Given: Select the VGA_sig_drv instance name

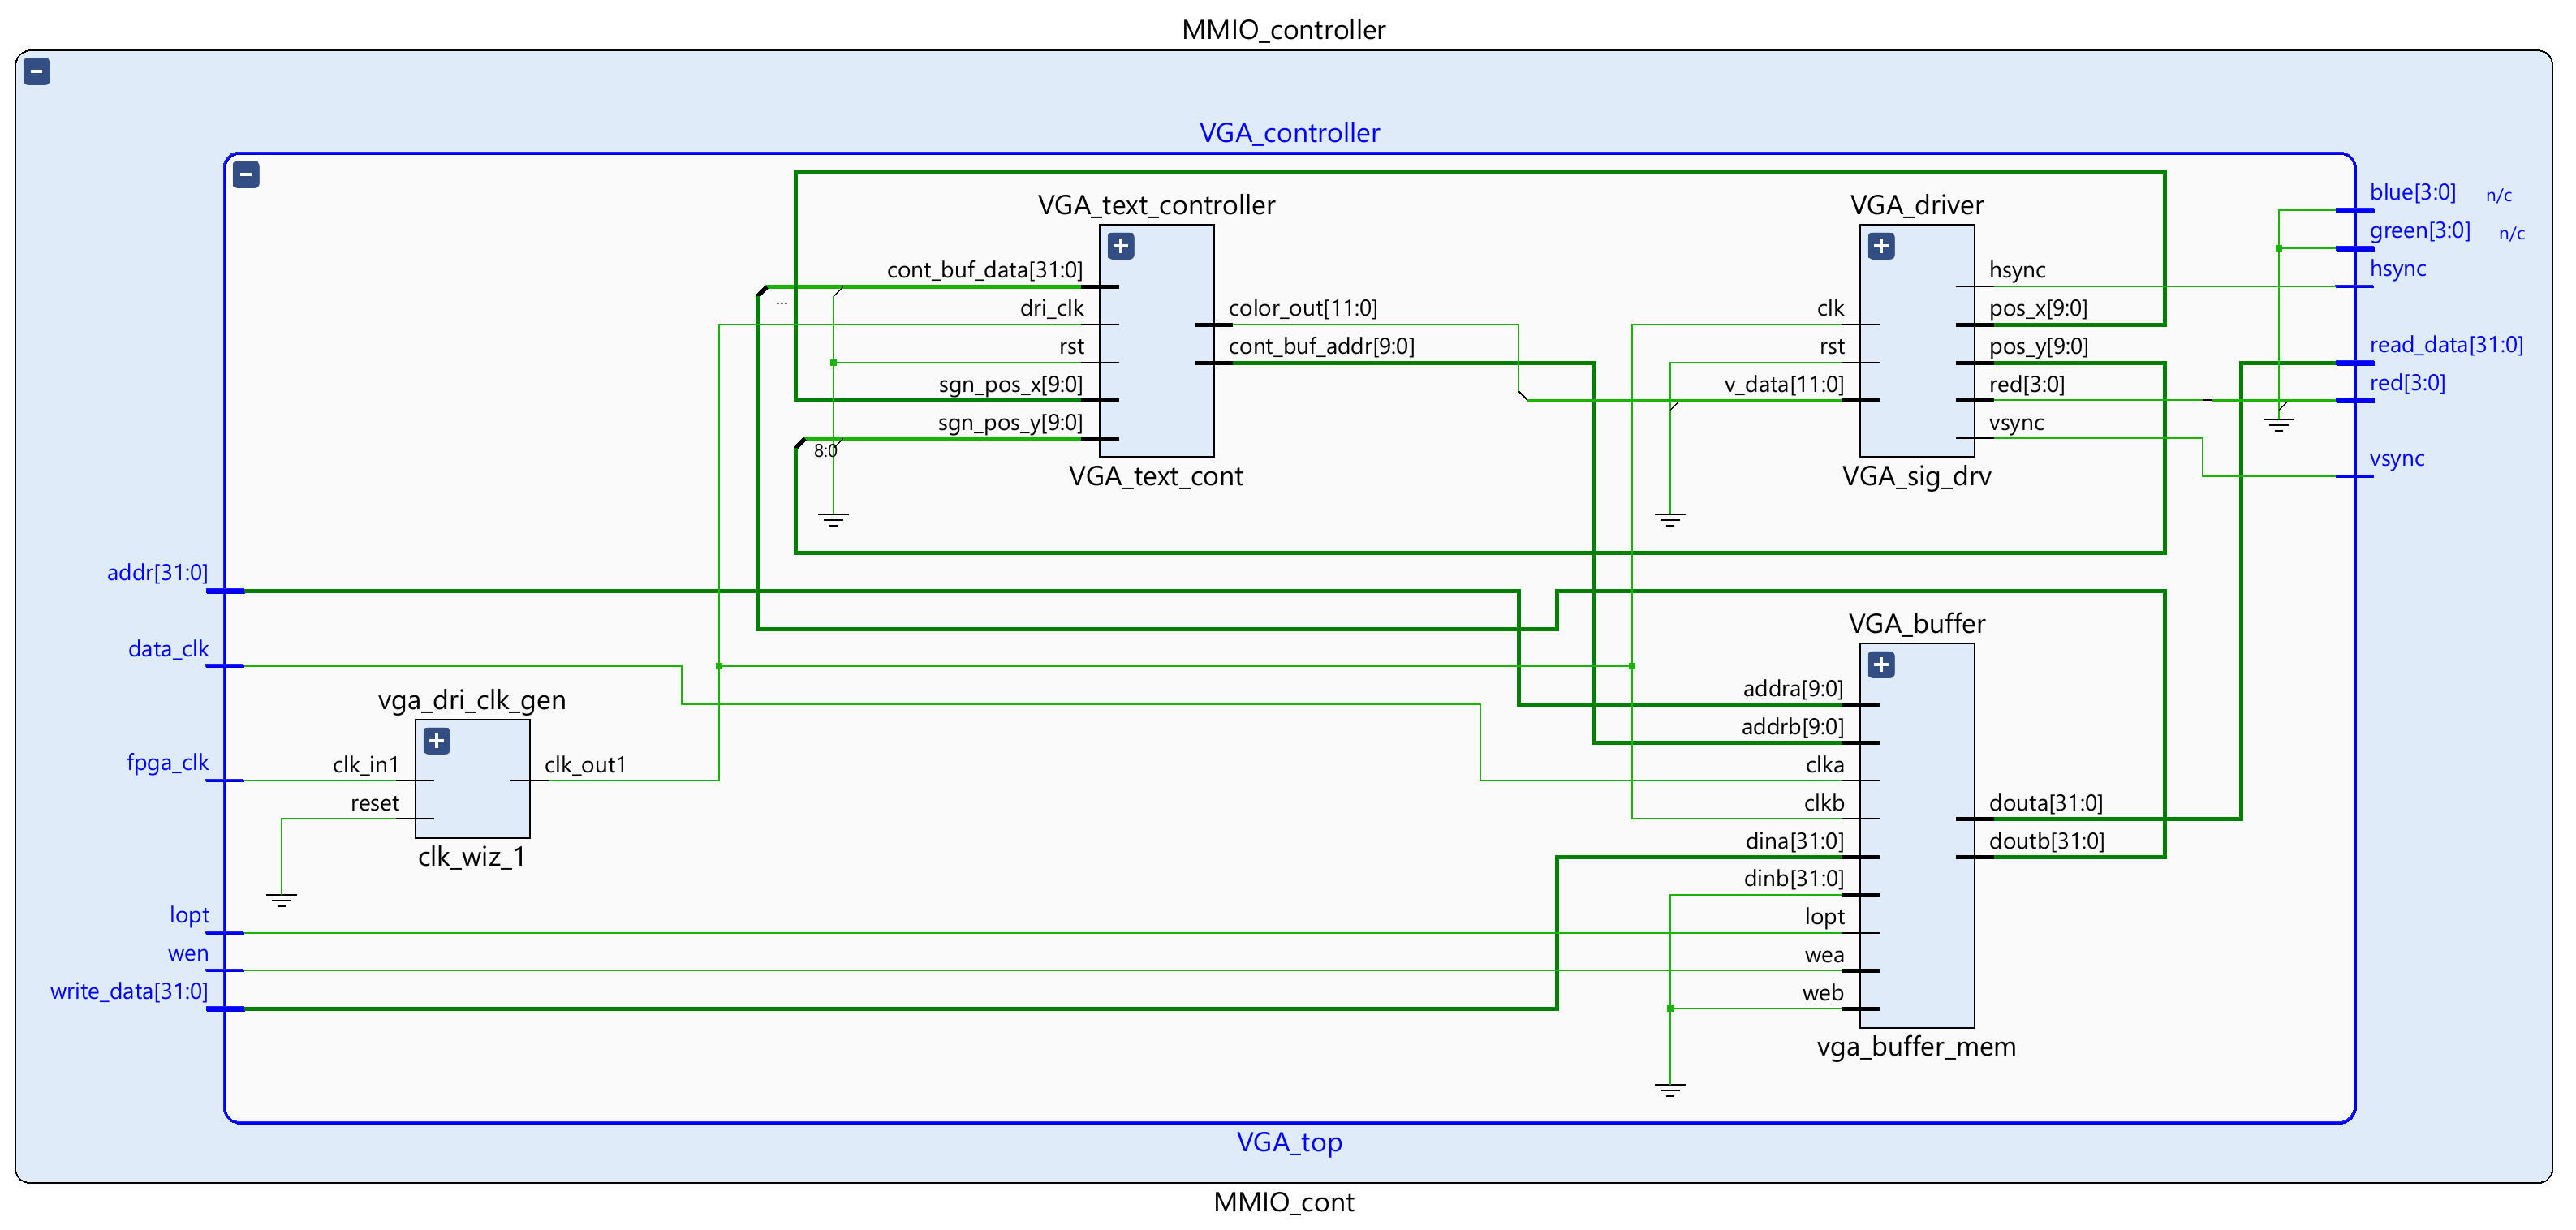Looking at the screenshot, I should pos(1916,476).
